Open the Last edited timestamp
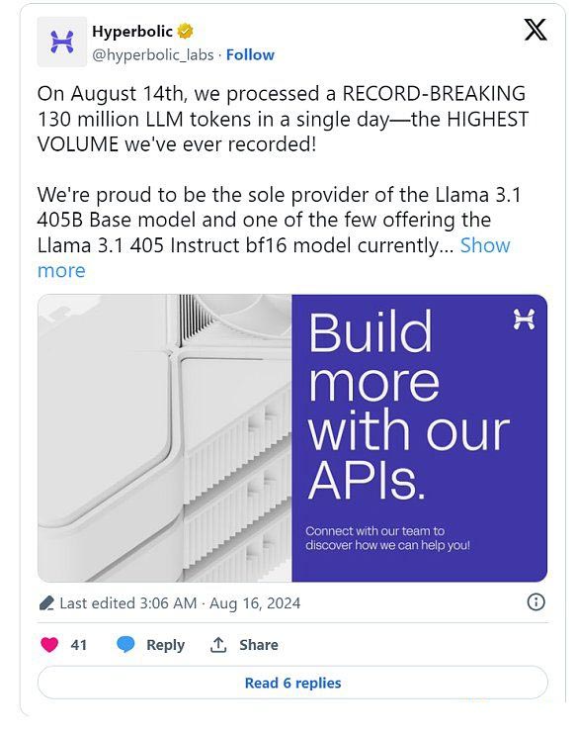This screenshot has width=577, height=734. click(180, 603)
